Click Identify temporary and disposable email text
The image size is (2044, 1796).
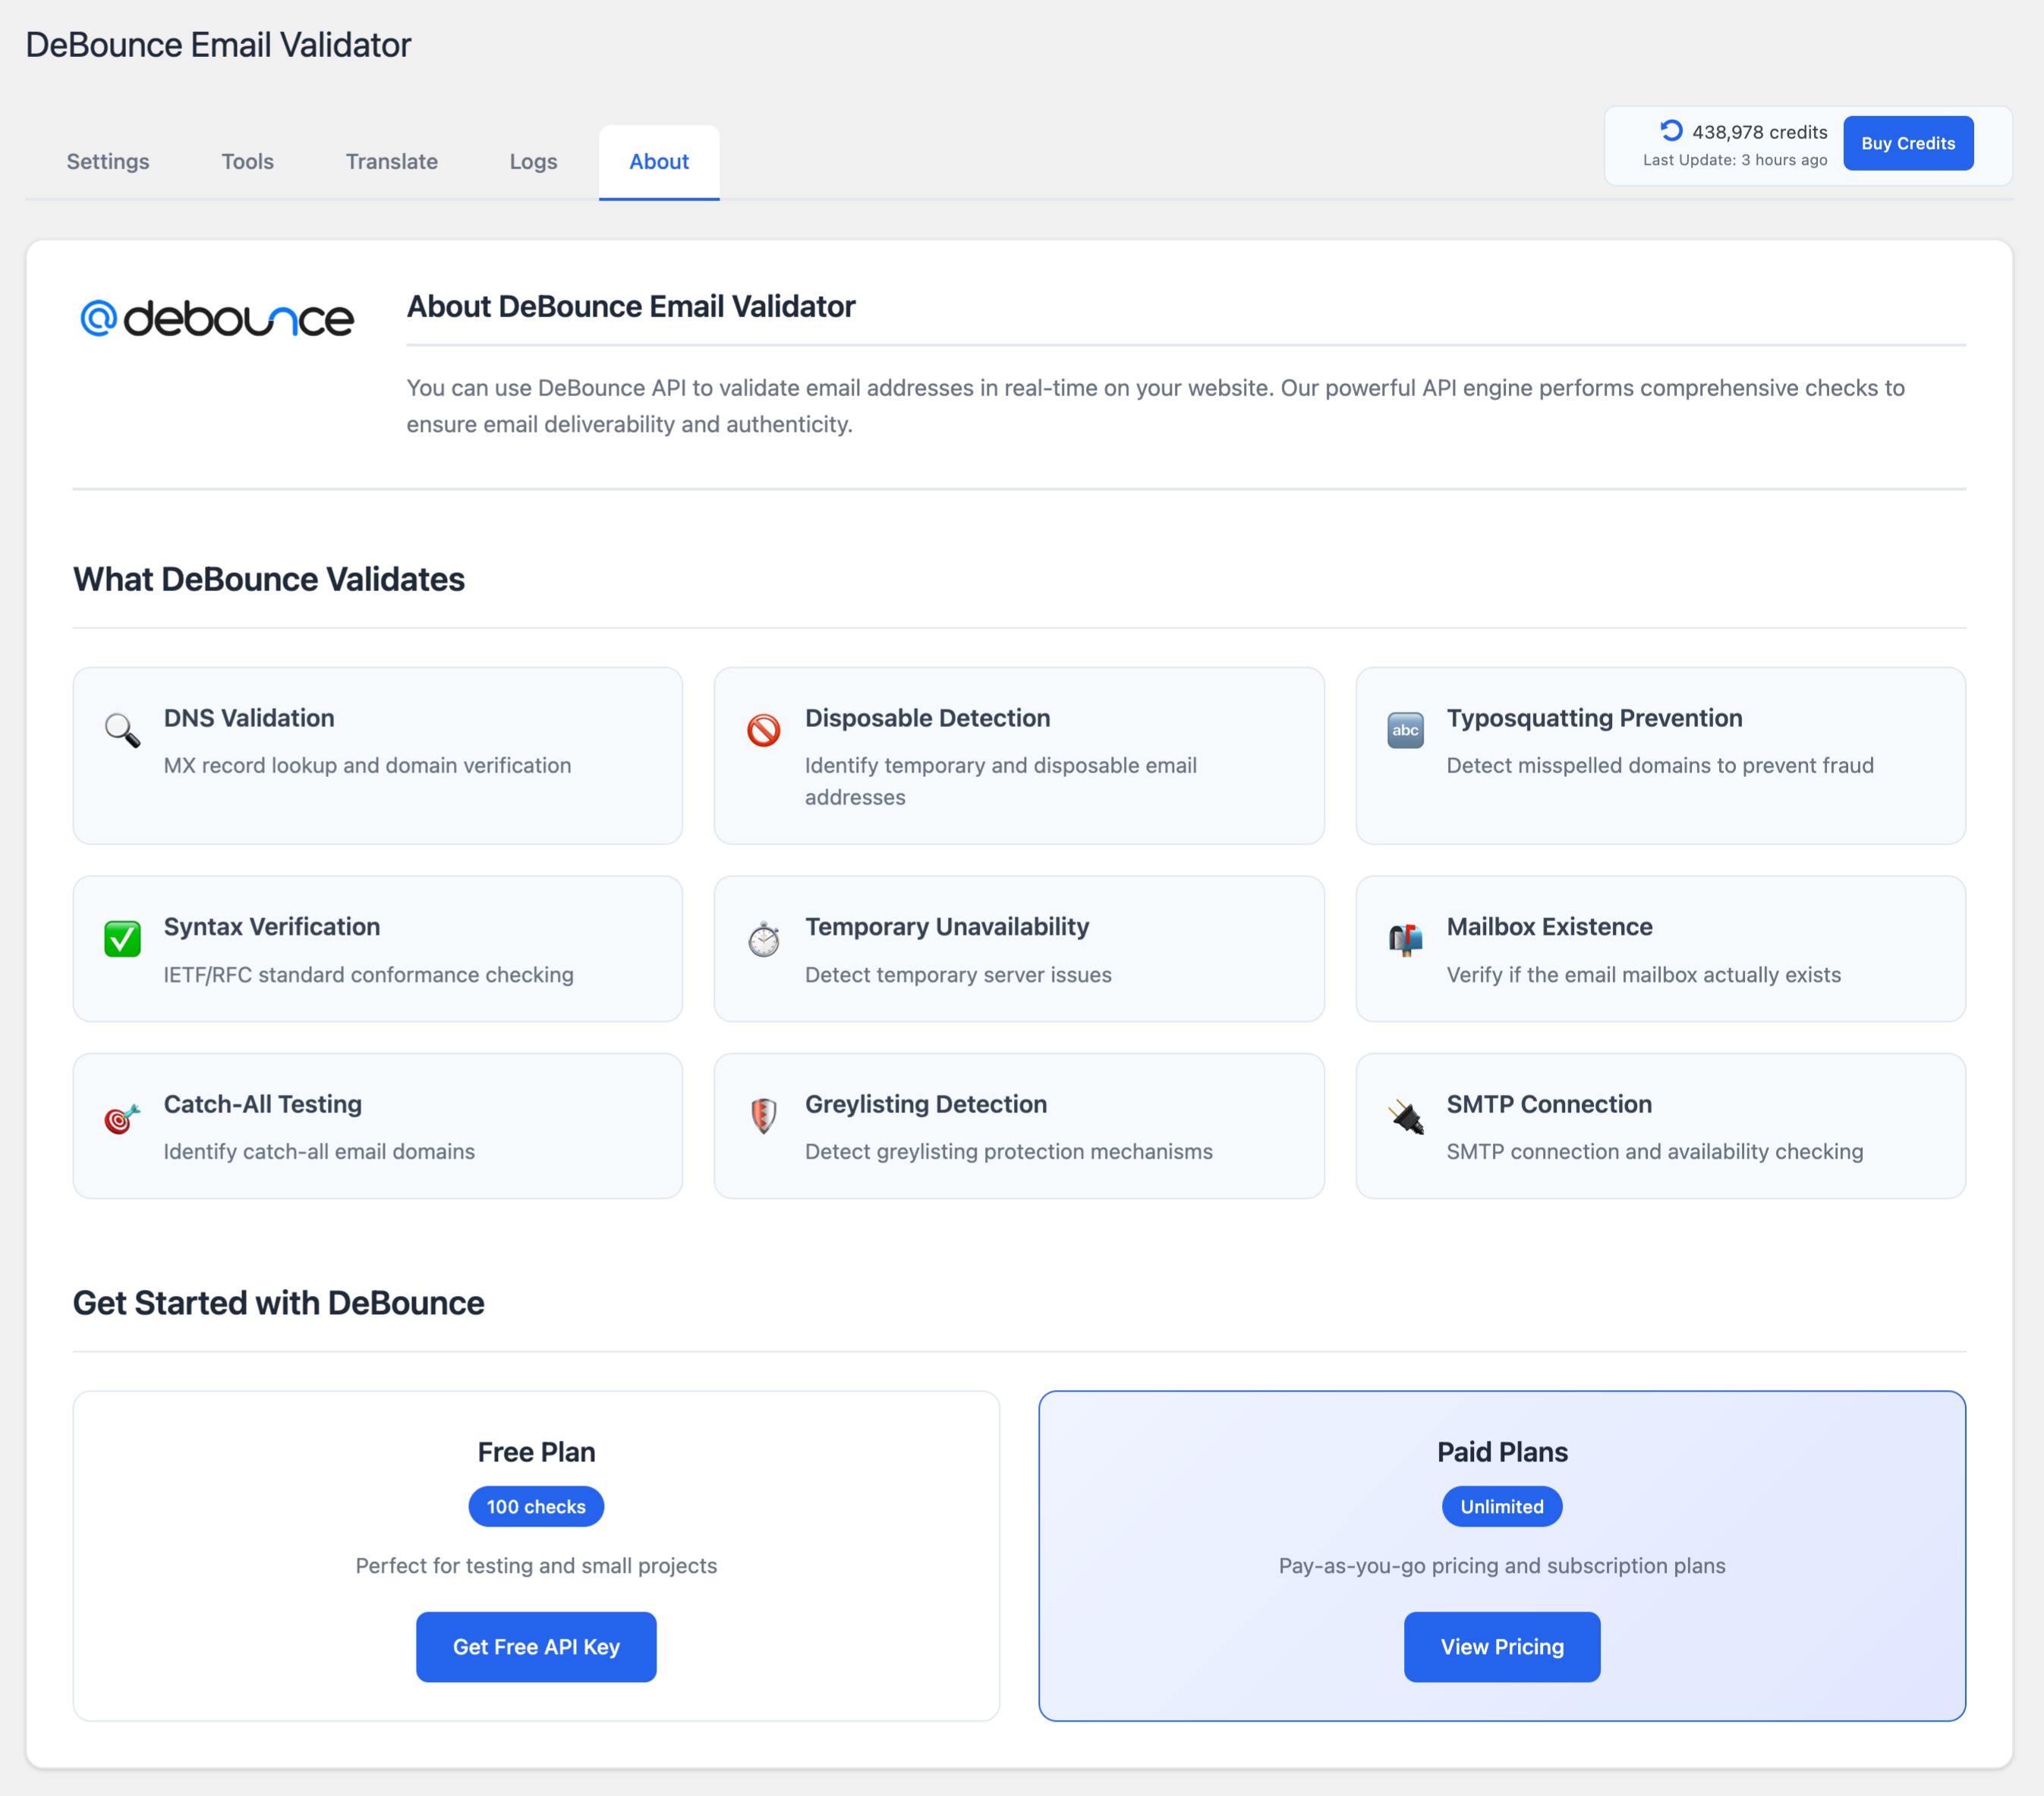(x=1000, y=781)
